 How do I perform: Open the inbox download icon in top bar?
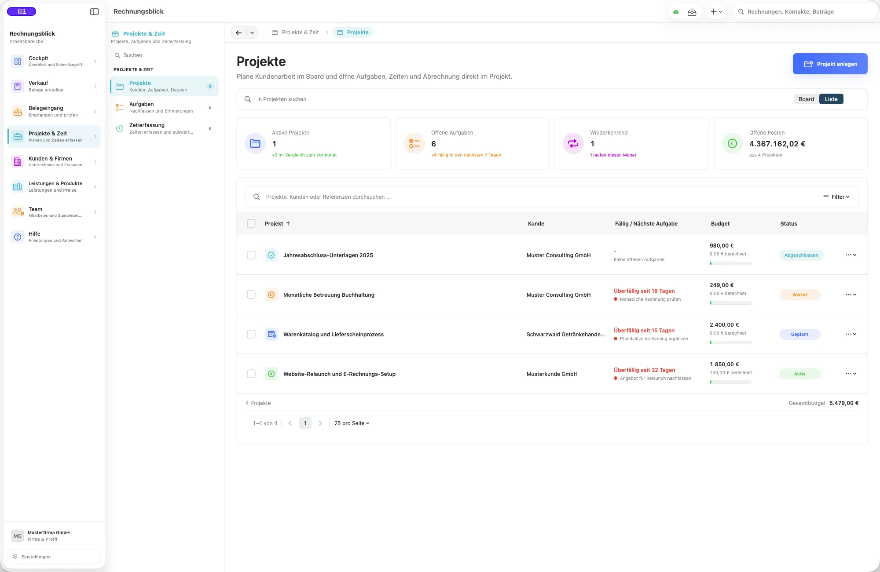pos(692,12)
